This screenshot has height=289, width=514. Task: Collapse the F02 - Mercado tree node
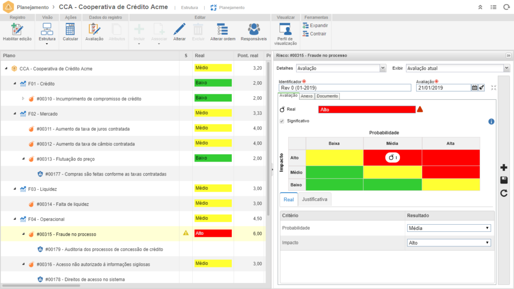(15, 114)
